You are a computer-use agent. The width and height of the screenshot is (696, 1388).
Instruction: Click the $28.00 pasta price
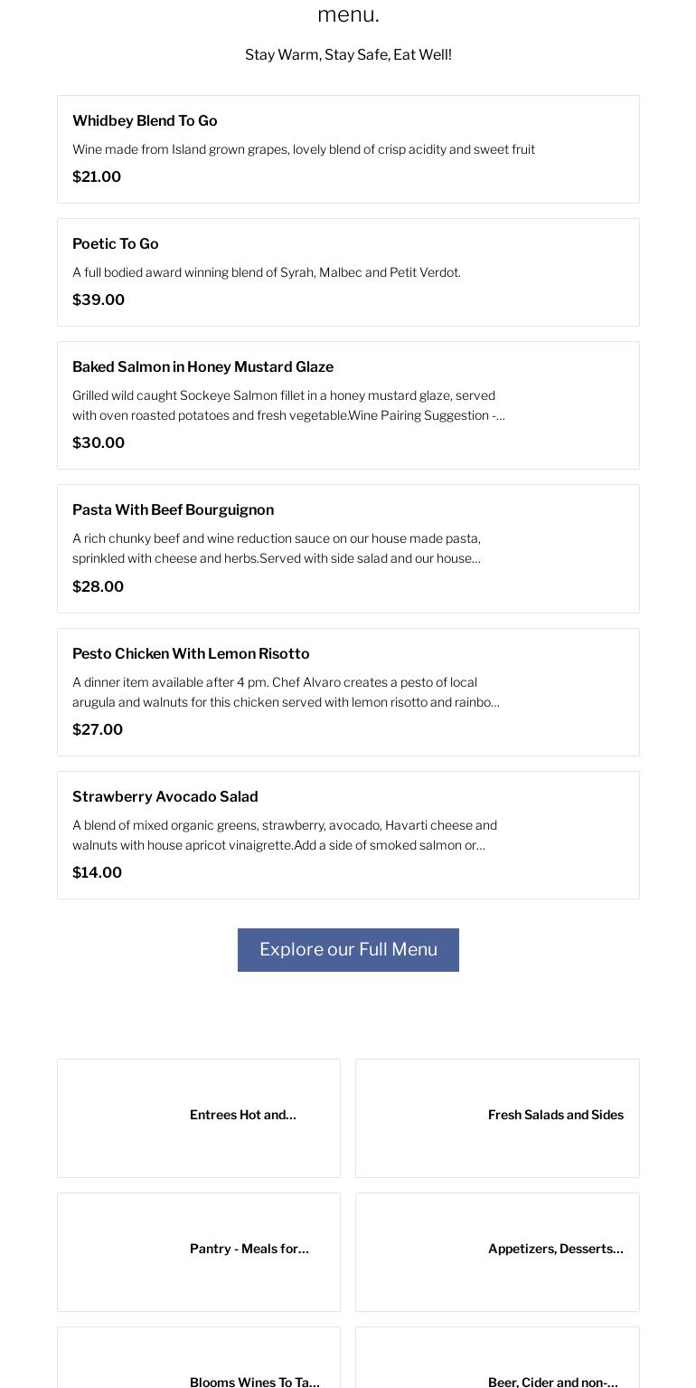(x=98, y=587)
